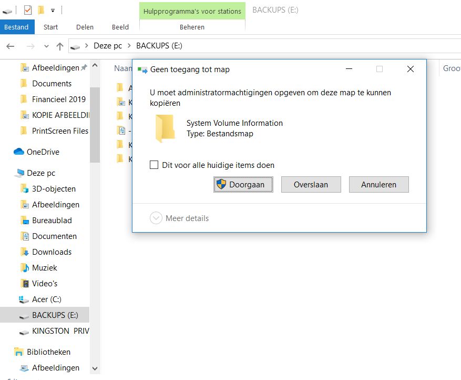
Task: Open the Bestand menu
Action: click(x=17, y=27)
